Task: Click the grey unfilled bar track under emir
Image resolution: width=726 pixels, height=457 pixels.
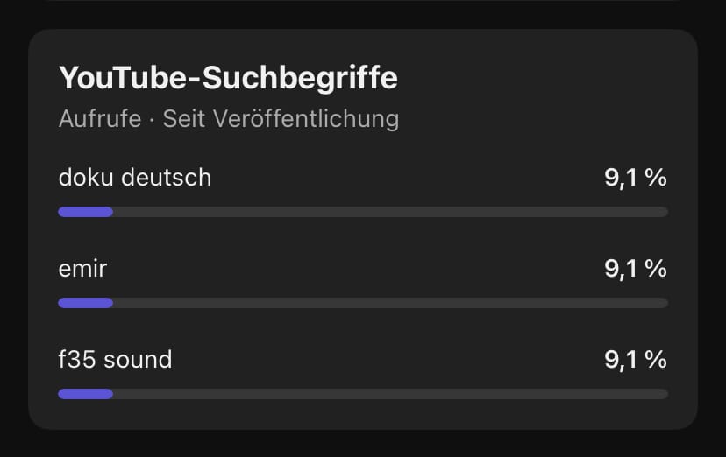Action: [x=390, y=303]
